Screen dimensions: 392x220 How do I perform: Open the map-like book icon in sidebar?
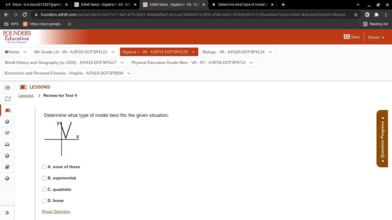tap(8, 99)
